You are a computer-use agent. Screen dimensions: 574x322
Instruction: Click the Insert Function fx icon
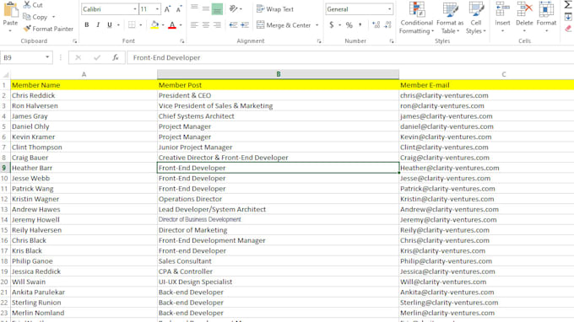coord(116,57)
